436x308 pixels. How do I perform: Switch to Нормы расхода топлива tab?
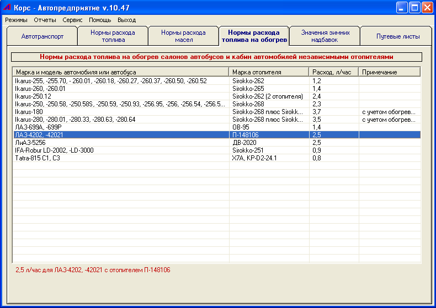[113, 36]
